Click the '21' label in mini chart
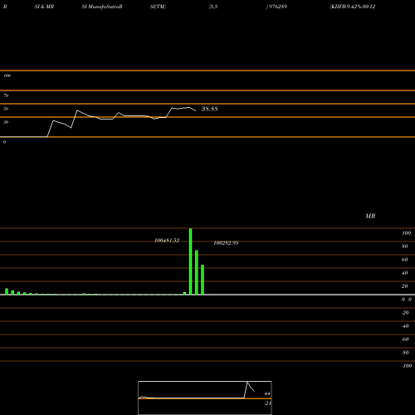This screenshot has height=415, width=415. coord(267,403)
